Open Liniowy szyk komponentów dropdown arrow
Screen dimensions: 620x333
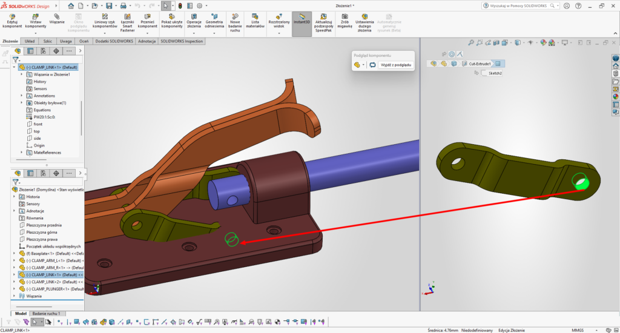105,33
